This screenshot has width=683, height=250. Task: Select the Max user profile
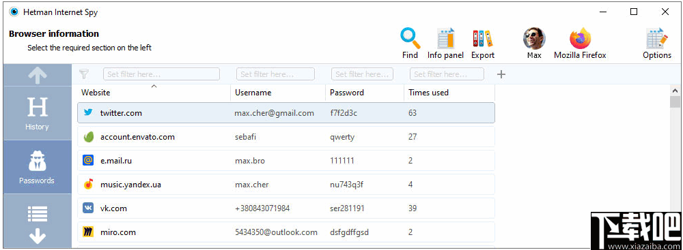click(x=534, y=44)
